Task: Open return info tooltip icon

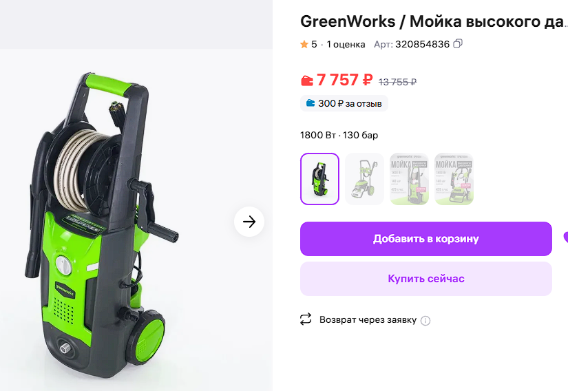Action: [425, 320]
